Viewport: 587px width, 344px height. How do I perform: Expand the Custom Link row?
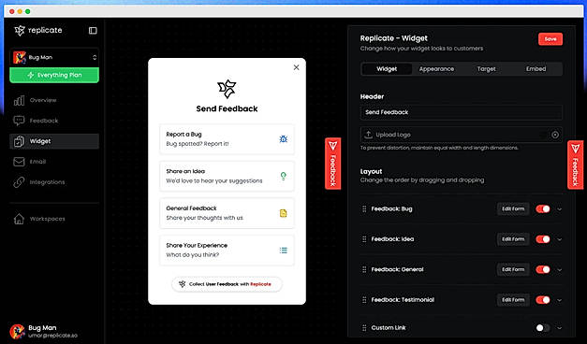tap(559, 328)
